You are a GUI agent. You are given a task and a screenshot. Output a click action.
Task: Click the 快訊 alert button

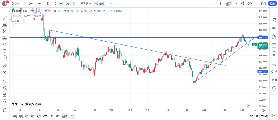tap(86, 3)
